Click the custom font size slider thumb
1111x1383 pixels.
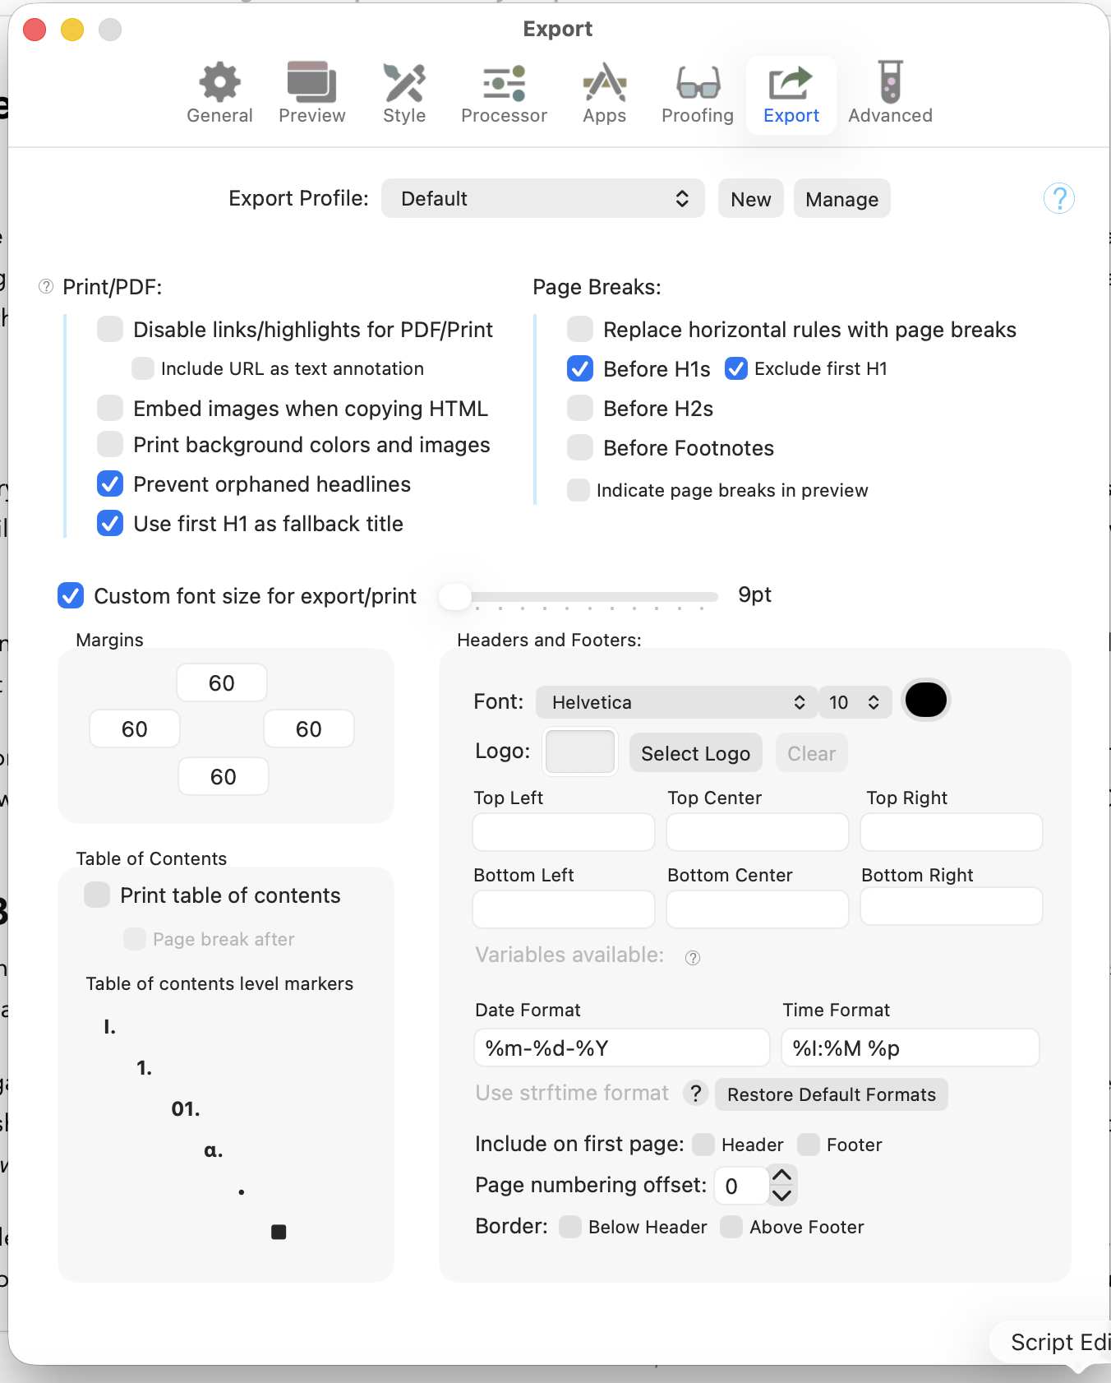tap(455, 596)
